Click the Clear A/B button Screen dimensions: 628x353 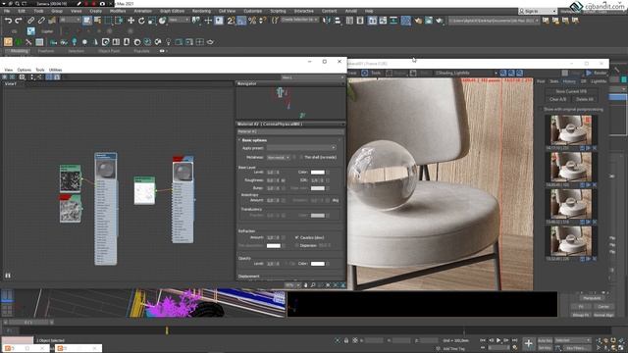[557, 99]
